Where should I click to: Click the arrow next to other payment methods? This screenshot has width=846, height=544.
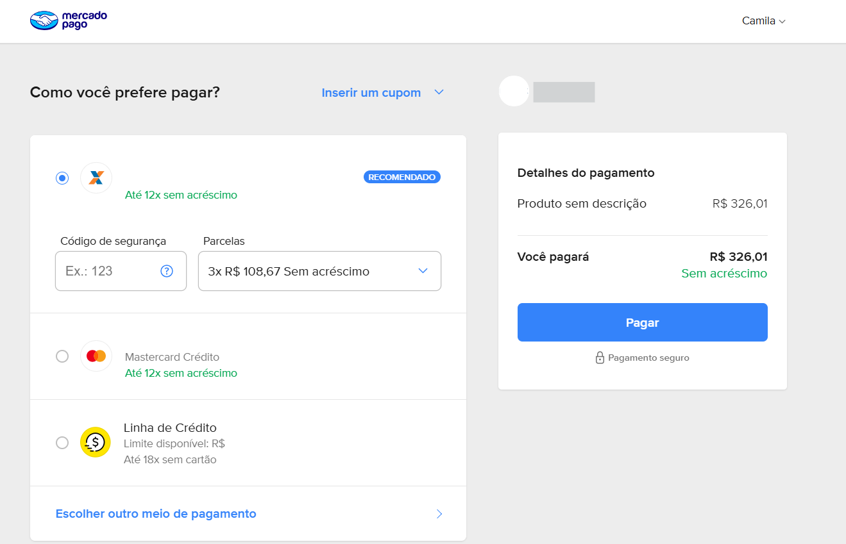[x=439, y=514]
